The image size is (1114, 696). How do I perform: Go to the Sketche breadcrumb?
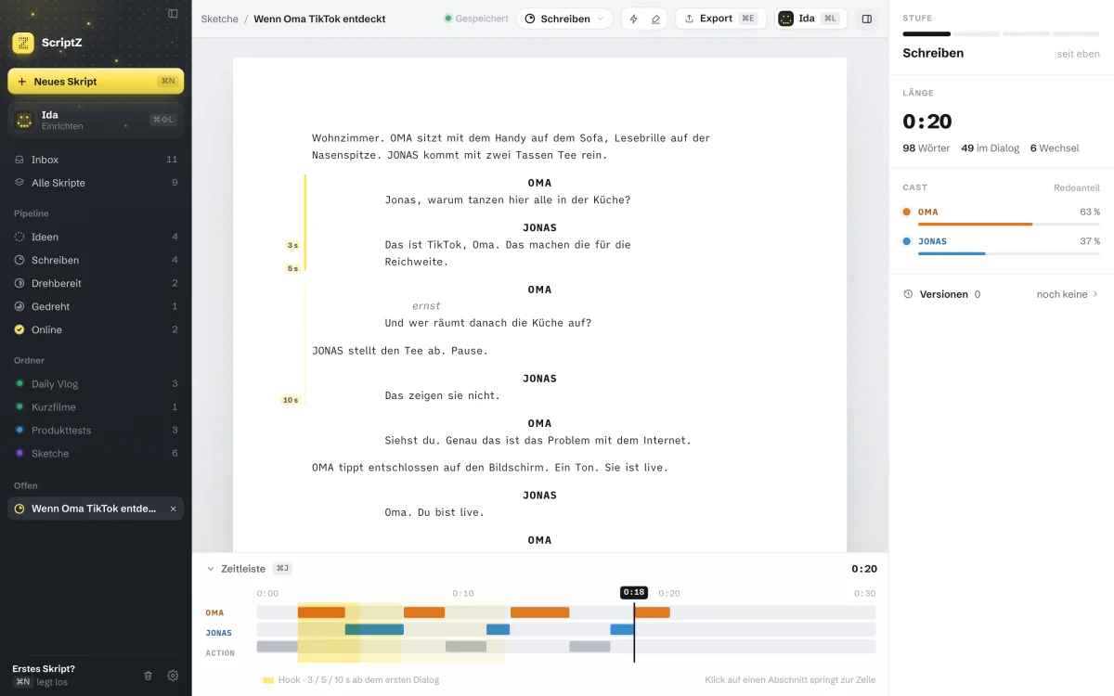pos(220,19)
